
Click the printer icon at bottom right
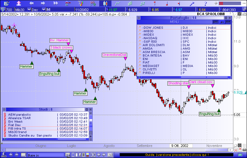(244, 149)
